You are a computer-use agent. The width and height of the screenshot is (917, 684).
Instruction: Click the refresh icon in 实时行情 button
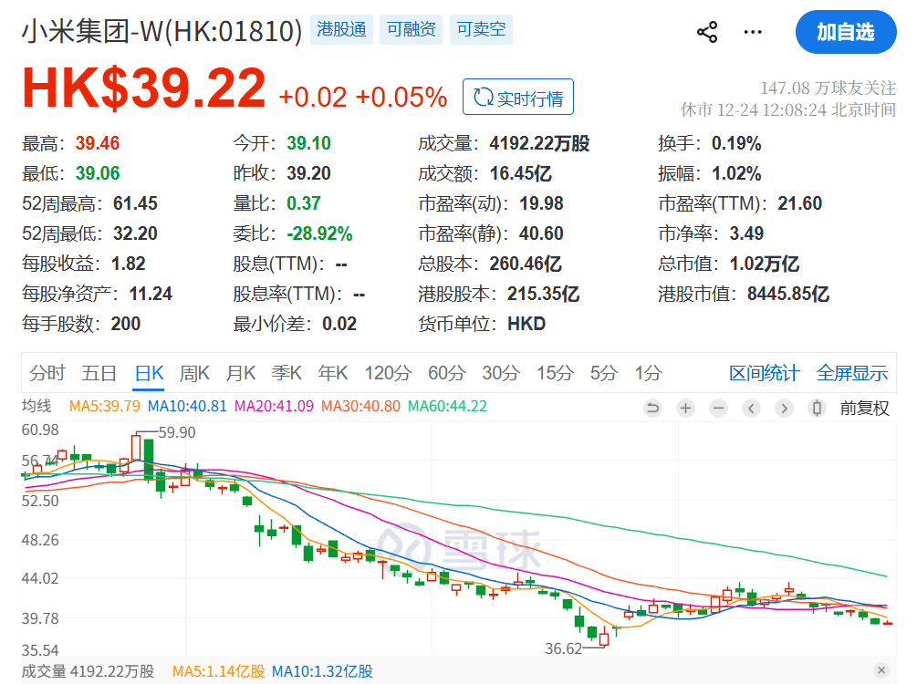click(x=481, y=98)
